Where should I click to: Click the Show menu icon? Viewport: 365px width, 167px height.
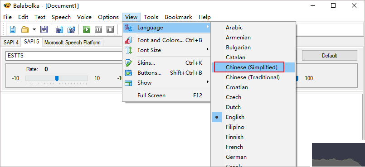128,83
